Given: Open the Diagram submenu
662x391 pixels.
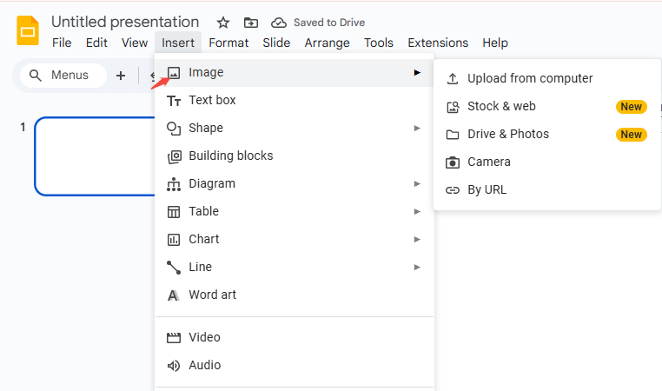Looking at the screenshot, I should point(211,183).
